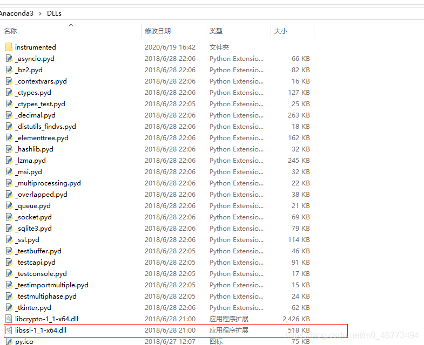This screenshot has height=345, width=424.
Task: Click the 文件夹 type cell
Action: click(x=219, y=47)
